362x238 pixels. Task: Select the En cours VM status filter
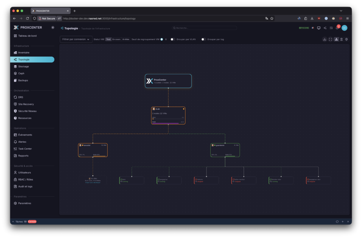point(116,40)
